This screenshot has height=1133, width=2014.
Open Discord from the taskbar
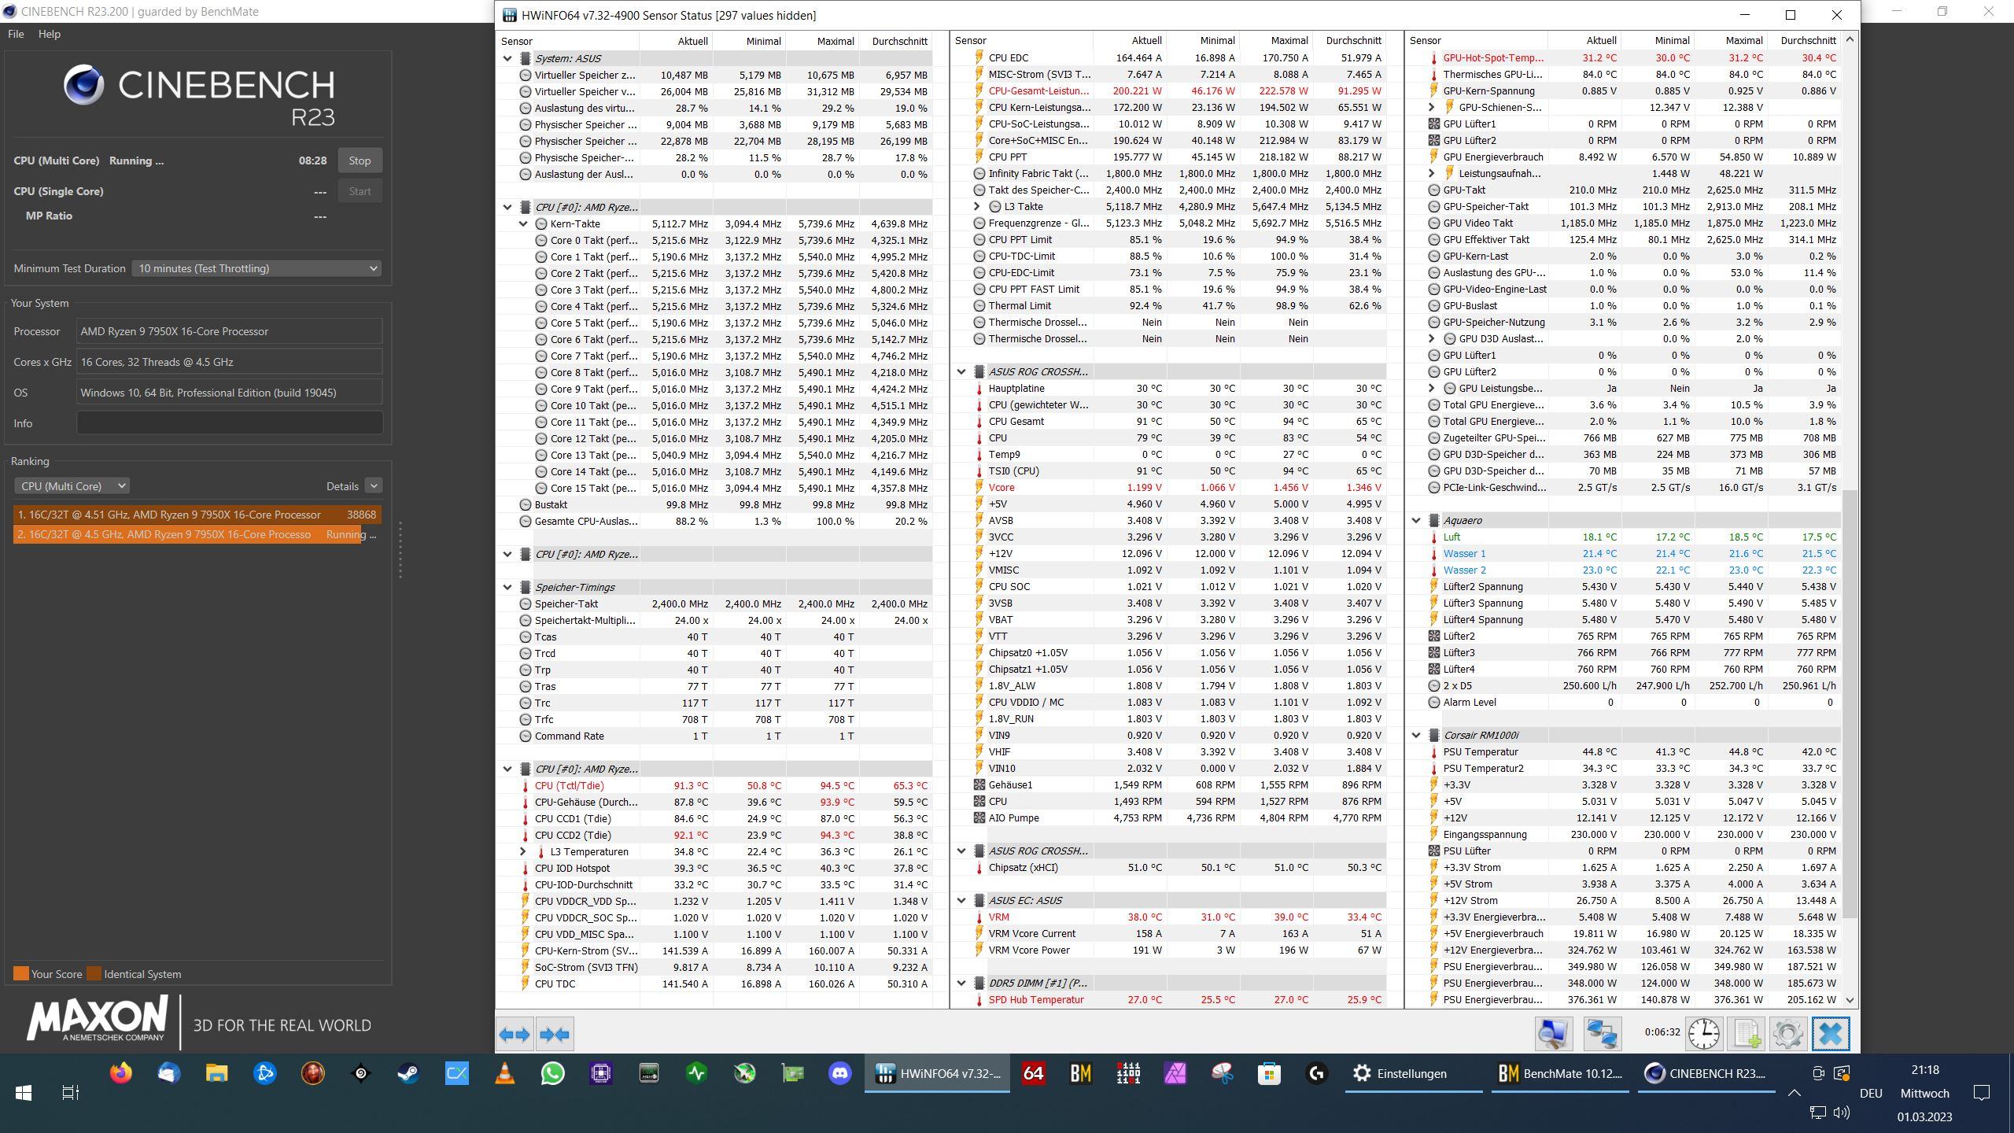[839, 1073]
